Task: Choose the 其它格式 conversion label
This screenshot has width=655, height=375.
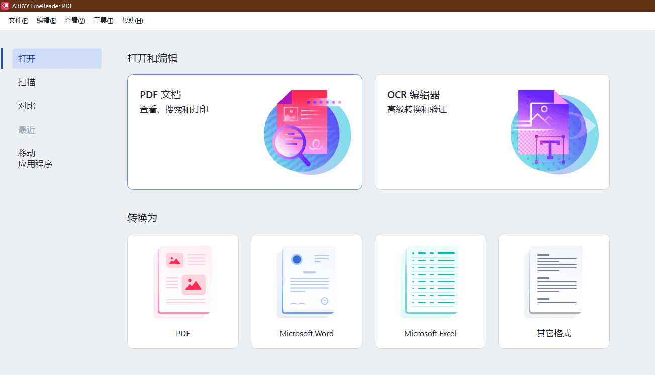Action: tap(554, 333)
